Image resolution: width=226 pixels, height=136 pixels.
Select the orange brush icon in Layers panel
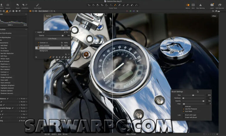pyautogui.click(x=50, y=57)
